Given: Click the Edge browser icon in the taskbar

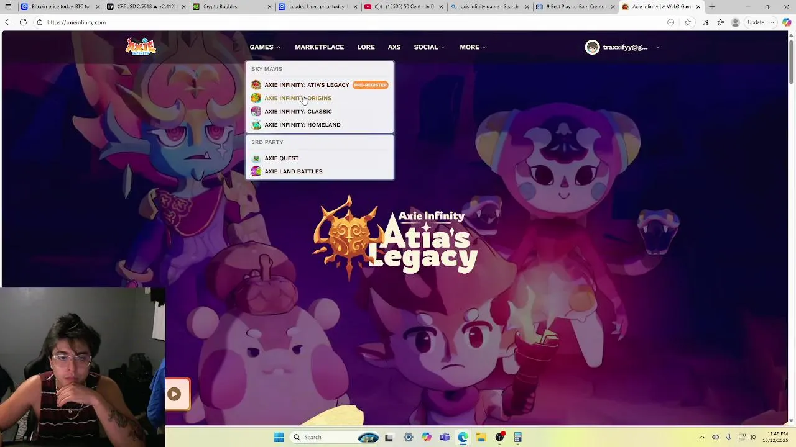Looking at the screenshot, I should (x=463, y=437).
